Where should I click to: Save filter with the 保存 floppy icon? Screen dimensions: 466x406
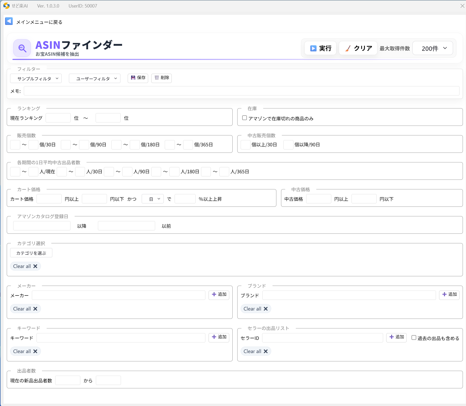point(138,78)
